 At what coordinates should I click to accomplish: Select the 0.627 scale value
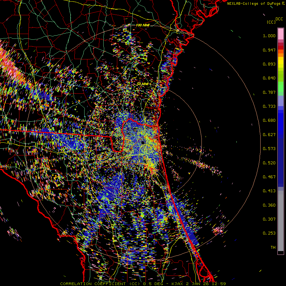[x=269, y=135]
